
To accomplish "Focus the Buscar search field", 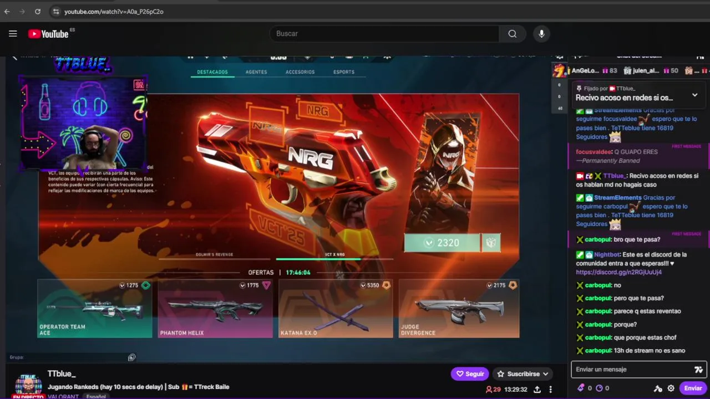I will point(384,34).
